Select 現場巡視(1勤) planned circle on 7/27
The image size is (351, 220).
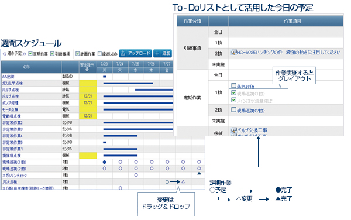click(x=167, y=162)
